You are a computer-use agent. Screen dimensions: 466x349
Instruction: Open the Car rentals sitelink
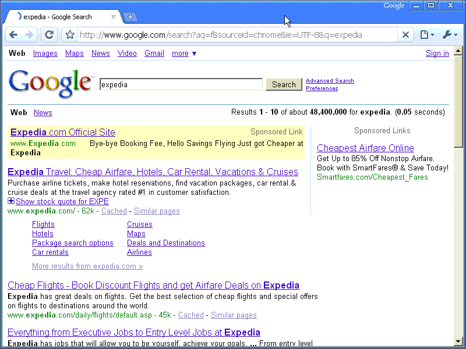(50, 252)
